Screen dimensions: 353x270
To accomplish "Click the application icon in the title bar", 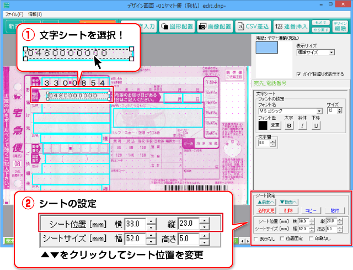I will point(7,5).
